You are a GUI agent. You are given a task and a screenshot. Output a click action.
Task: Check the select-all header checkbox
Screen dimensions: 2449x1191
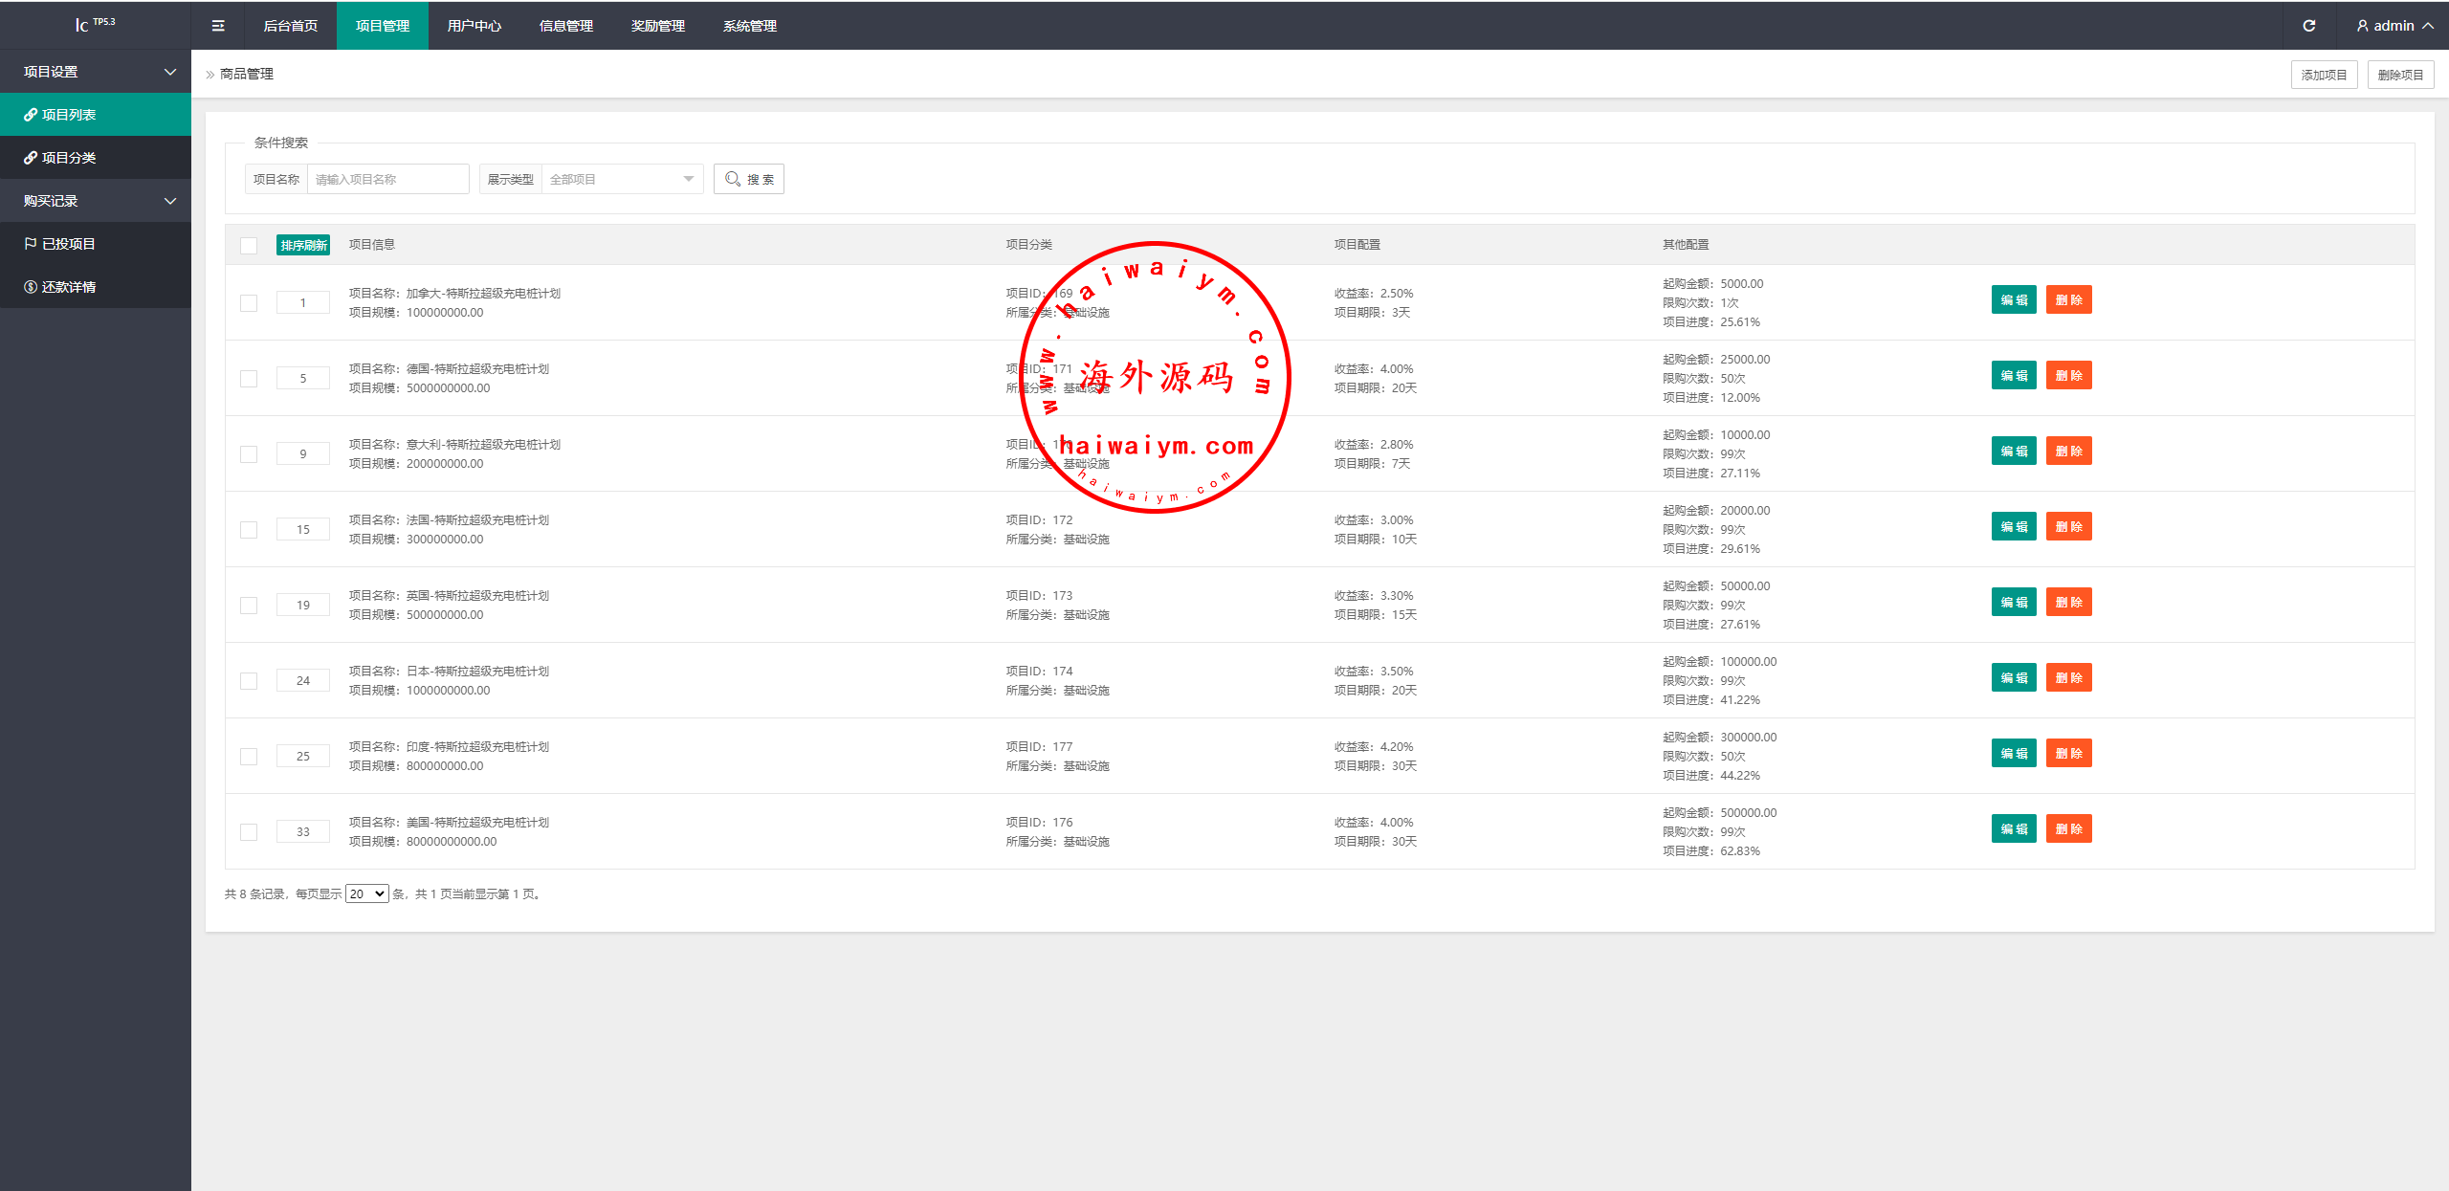[x=249, y=245]
